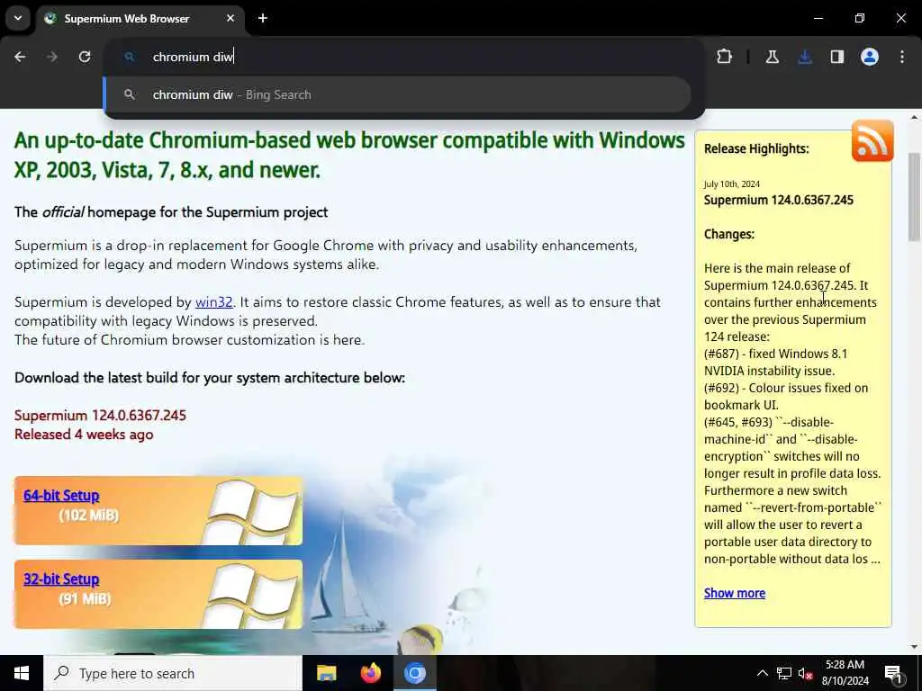The width and height of the screenshot is (922, 691).
Task: Click the search magnifier icon in address bar
Action: (x=130, y=57)
